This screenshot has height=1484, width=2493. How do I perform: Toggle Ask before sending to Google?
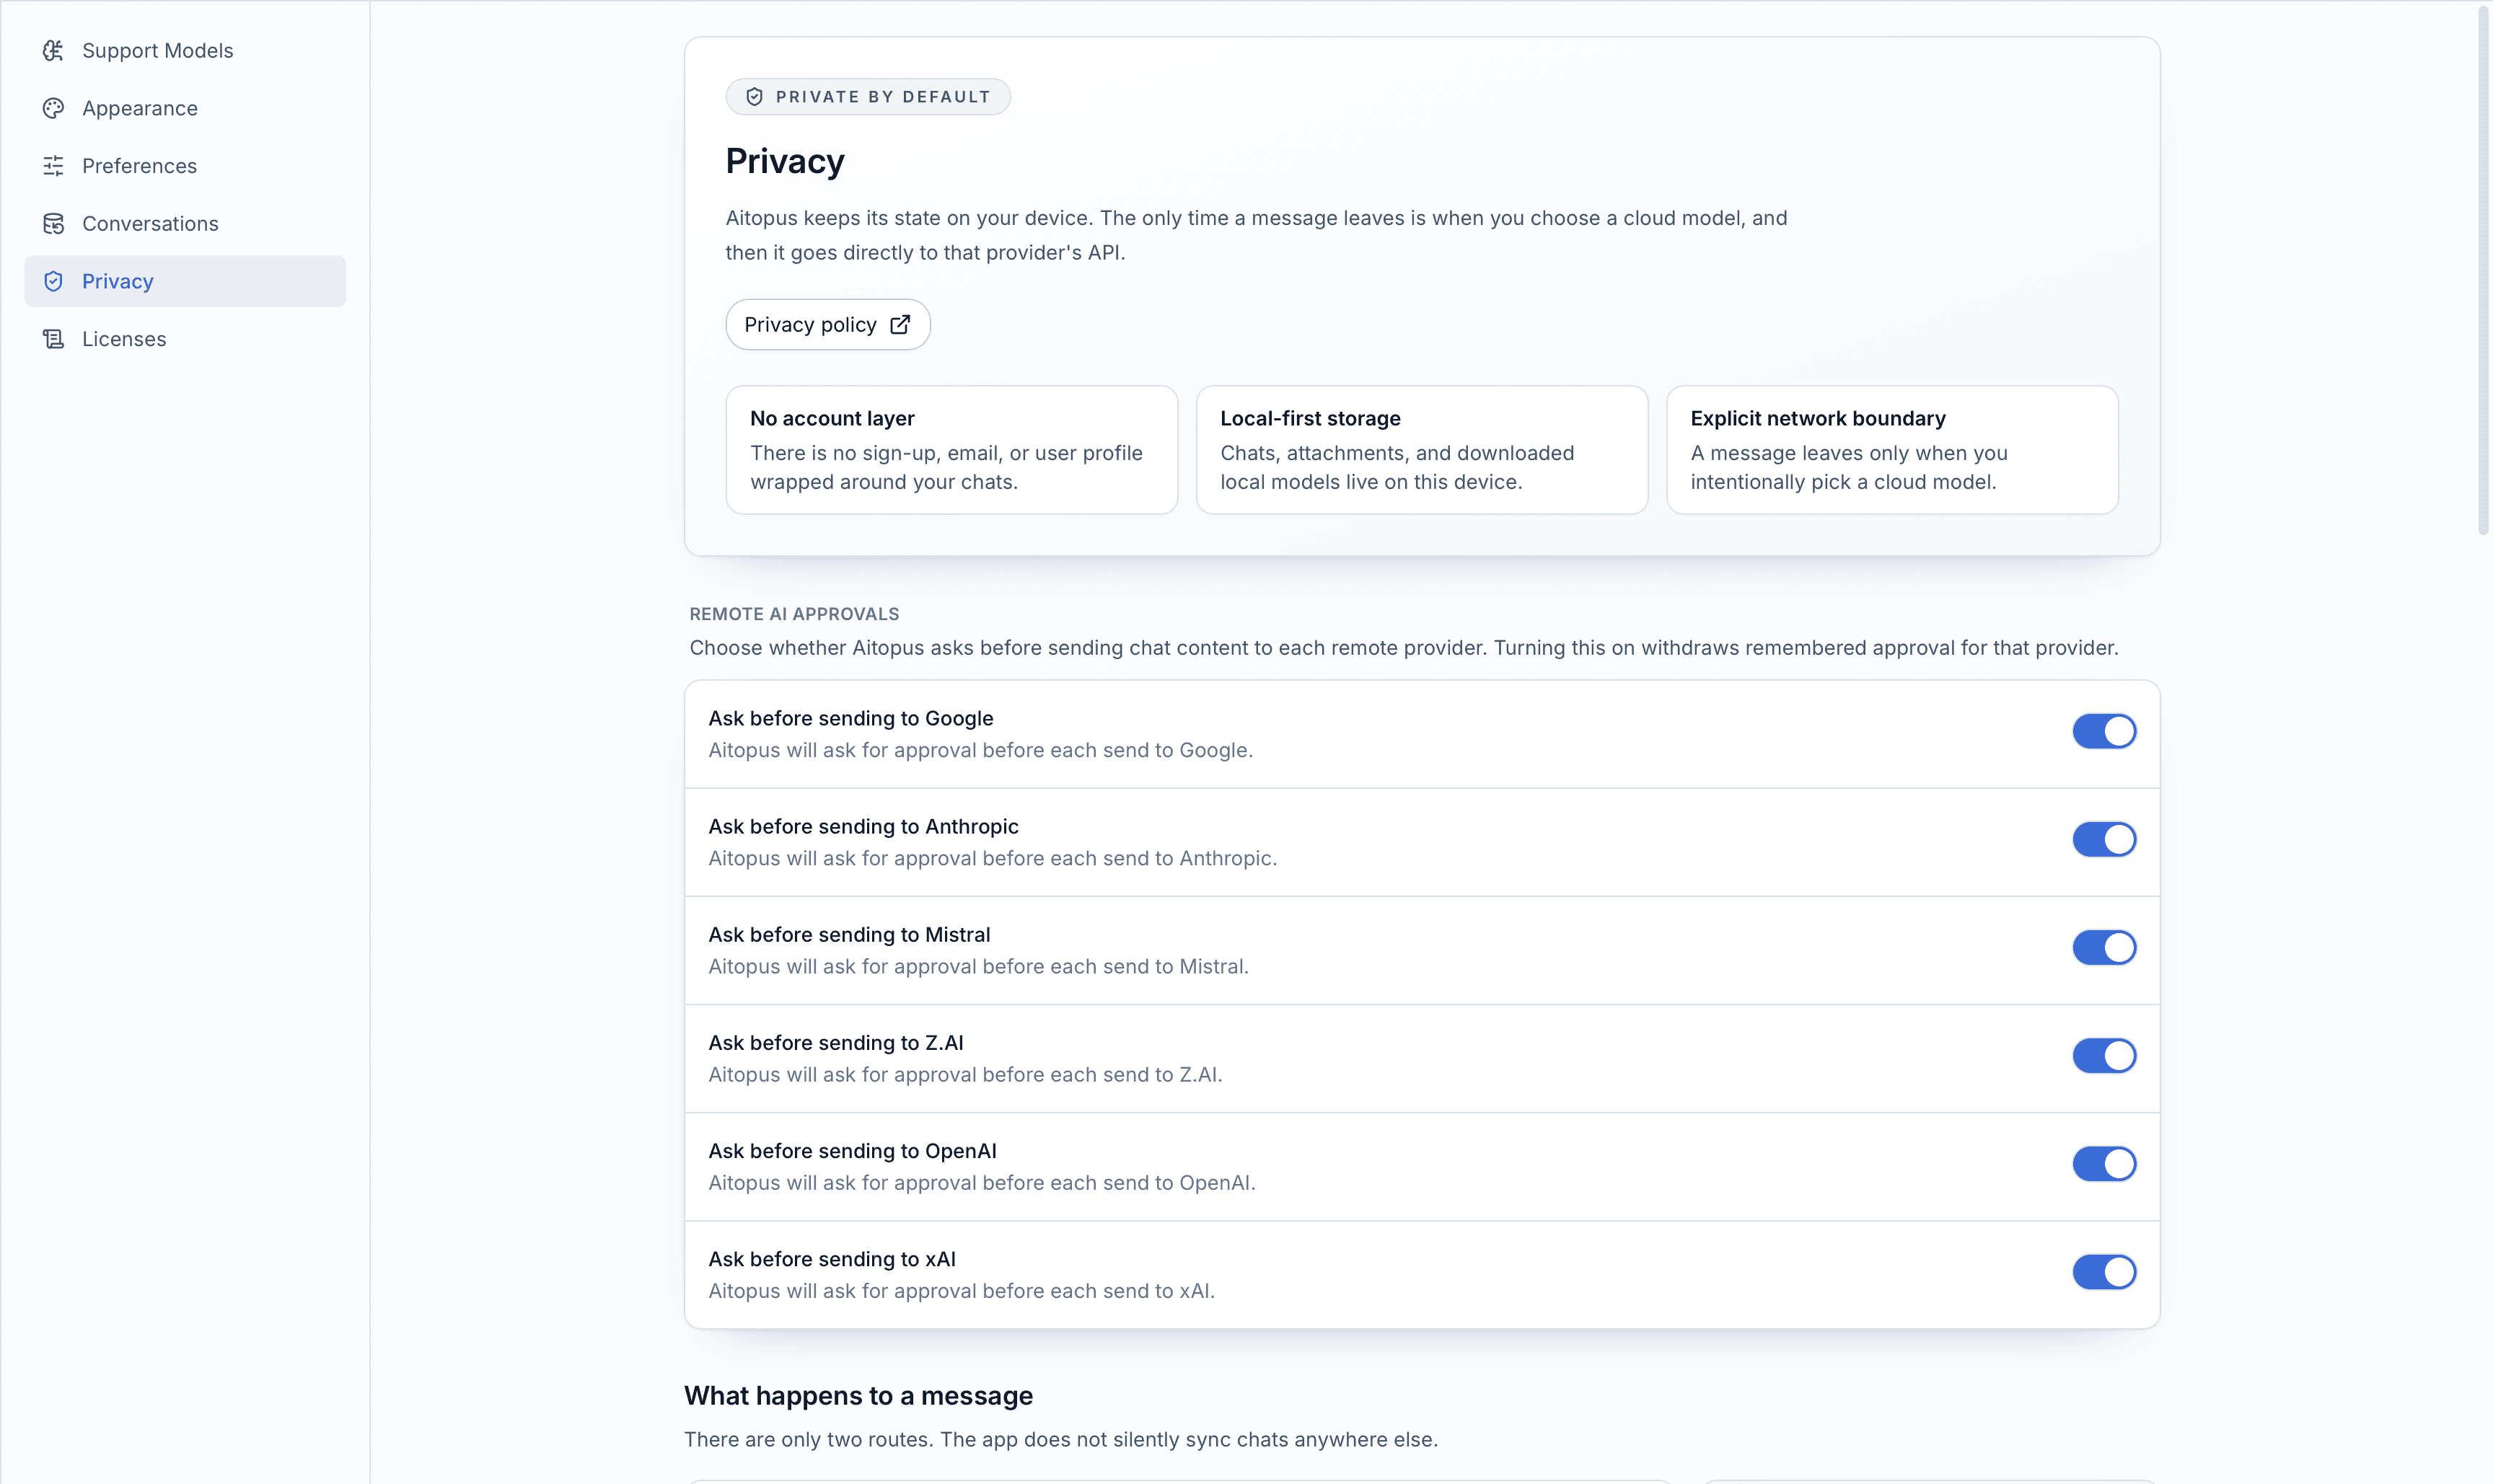click(2104, 731)
